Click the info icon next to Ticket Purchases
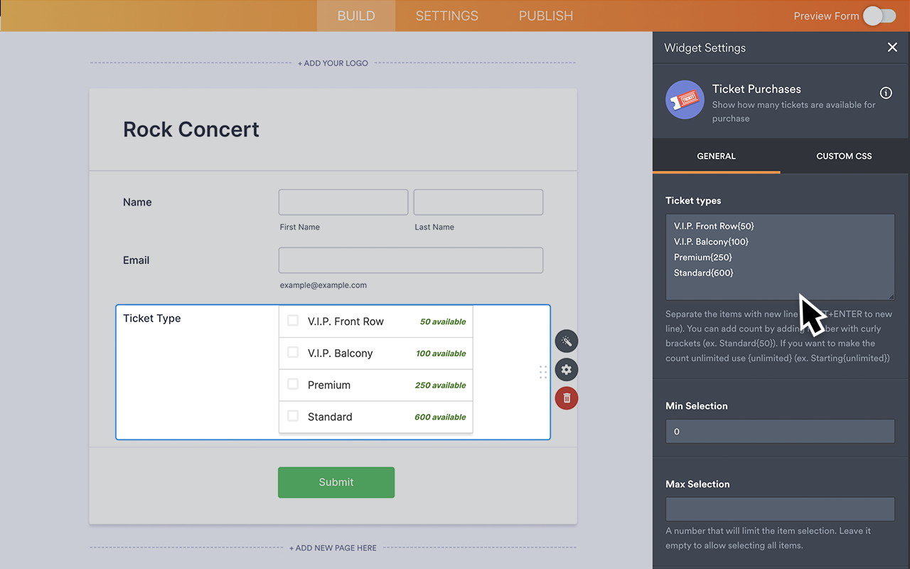Image resolution: width=910 pixels, height=569 pixels. pyautogui.click(x=885, y=92)
